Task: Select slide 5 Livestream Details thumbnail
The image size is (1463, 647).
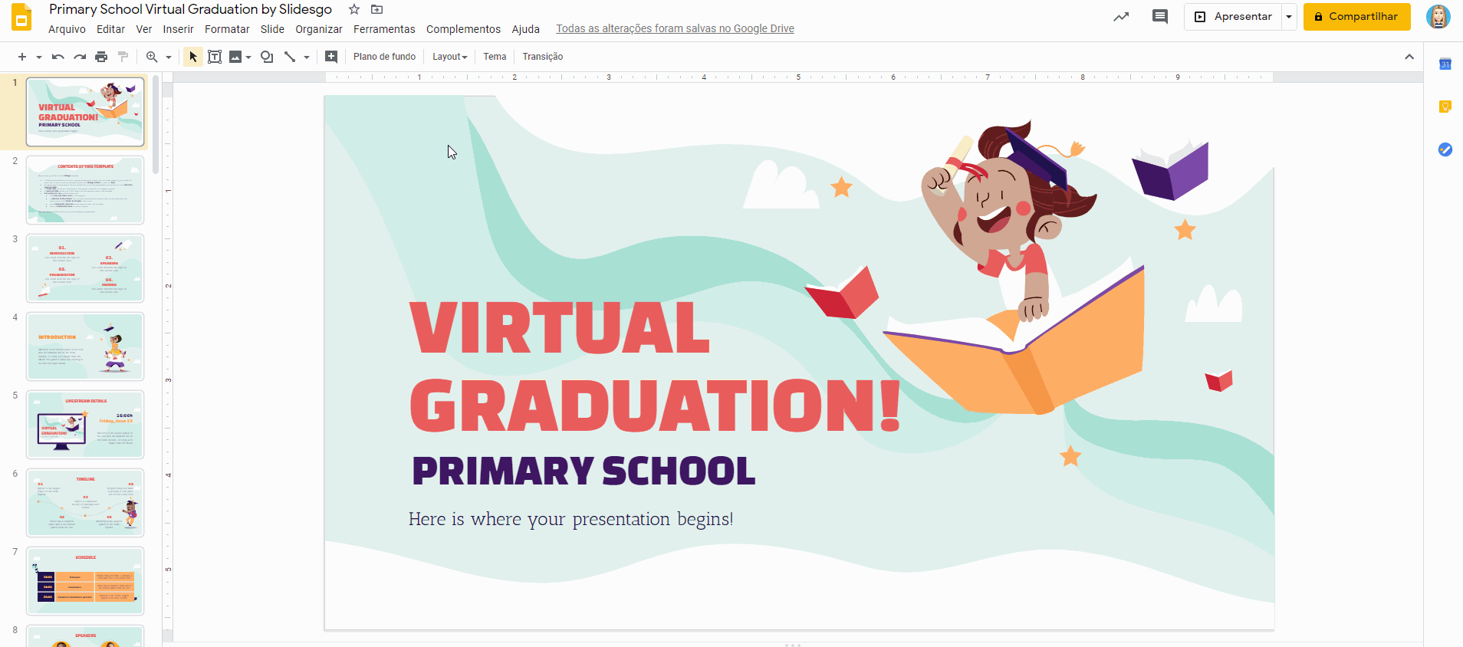Action: pos(85,425)
